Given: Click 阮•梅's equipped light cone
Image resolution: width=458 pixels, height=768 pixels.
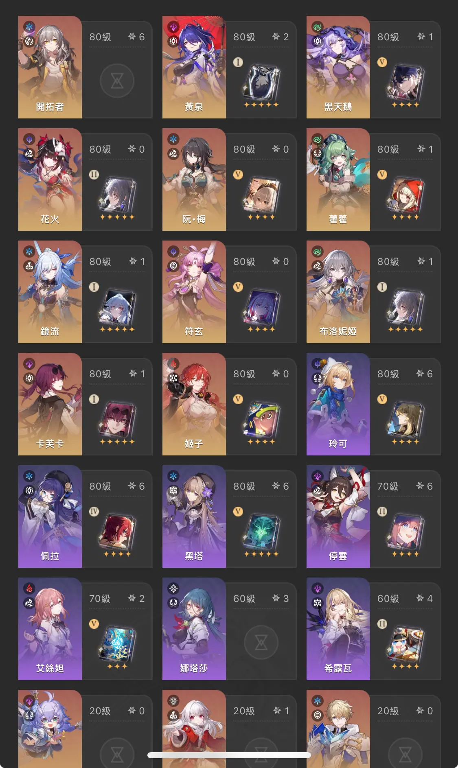Looking at the screenshot, I should click(x=261, y=195).
